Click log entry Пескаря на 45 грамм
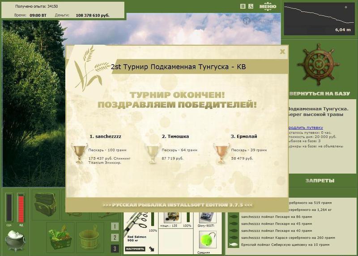This screenshot has width=358, height=256. (277, 224)
